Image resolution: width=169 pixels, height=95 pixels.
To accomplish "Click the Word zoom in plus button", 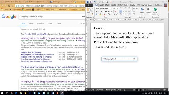I will 161,90.
